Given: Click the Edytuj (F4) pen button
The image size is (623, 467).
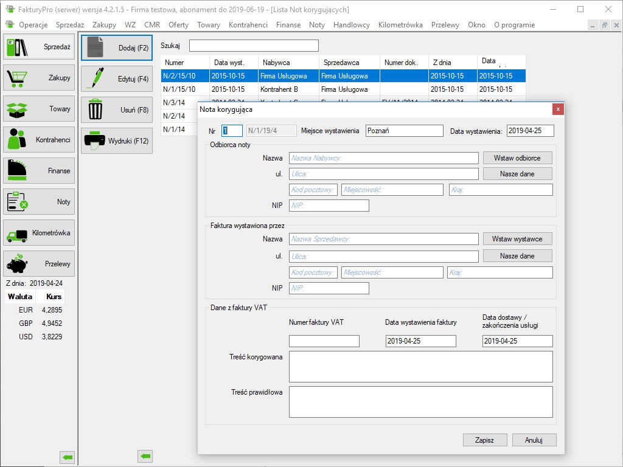Looking at the screenshot, I should click(117, 79).
